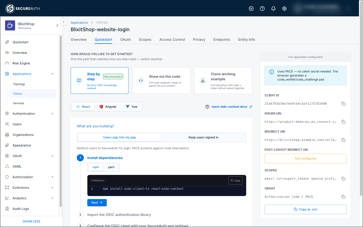Open Audit Logs in the sidebar
363x227 pixels.
[29, 209]
